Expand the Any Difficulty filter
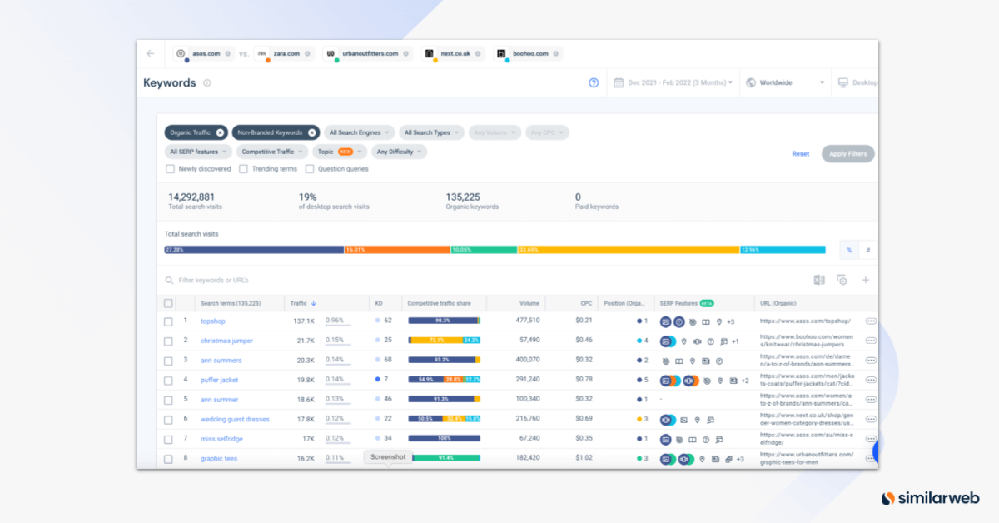Viewport: 999px width, 523px height. coord(399,152)
